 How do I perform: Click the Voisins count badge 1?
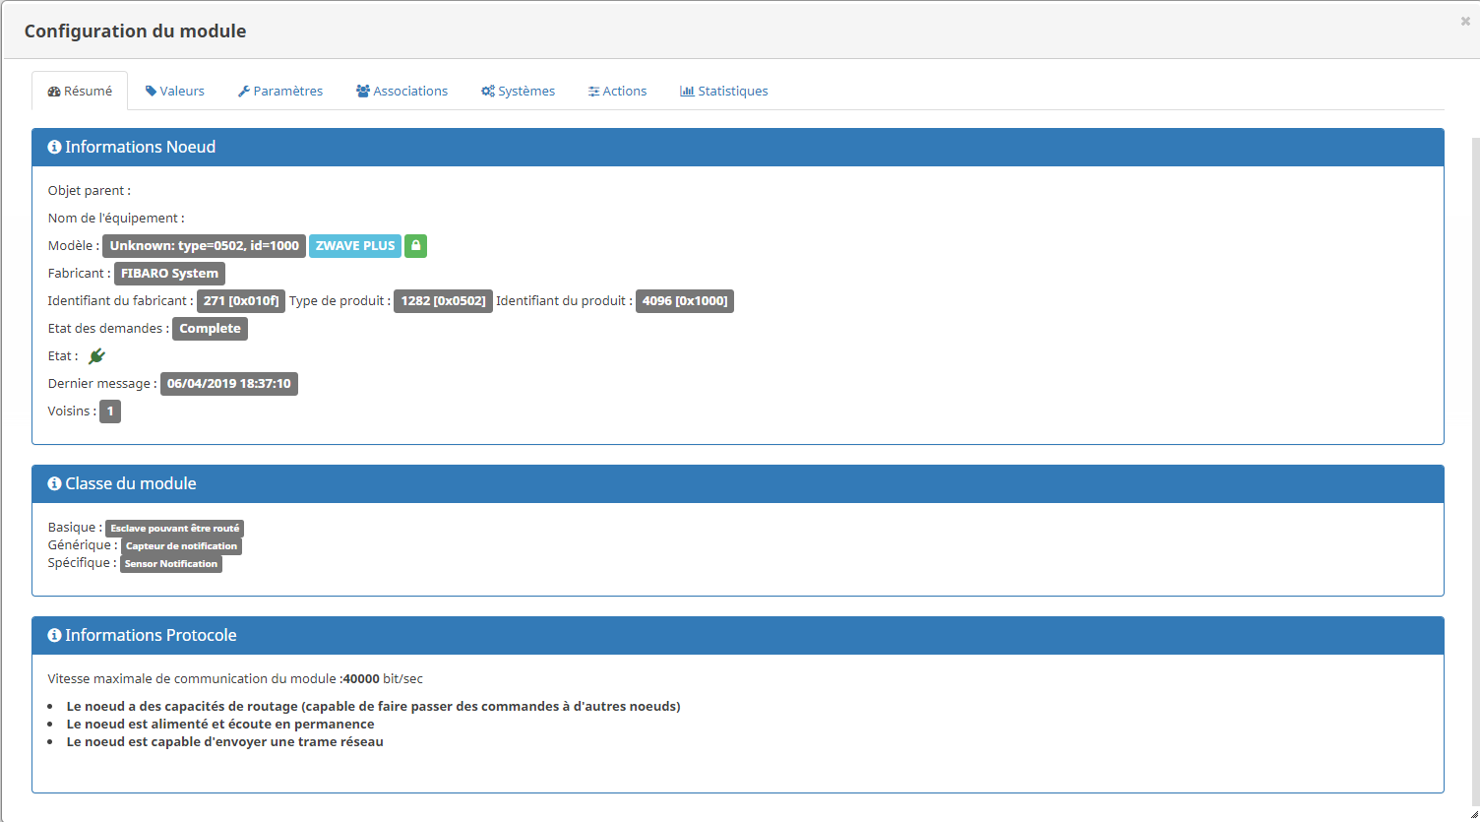click(110, 411)
